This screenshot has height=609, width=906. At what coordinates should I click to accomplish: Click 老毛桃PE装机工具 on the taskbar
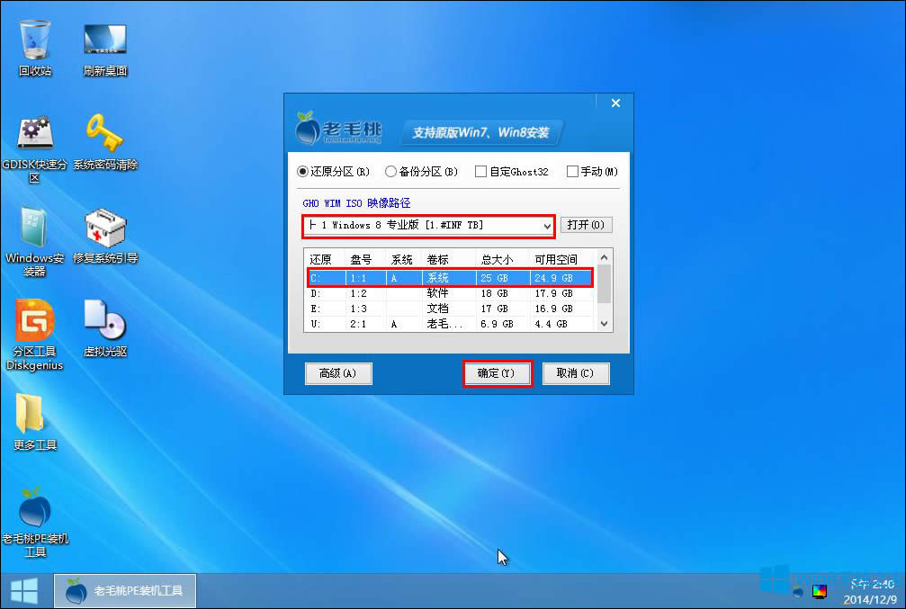pos(124,591)
